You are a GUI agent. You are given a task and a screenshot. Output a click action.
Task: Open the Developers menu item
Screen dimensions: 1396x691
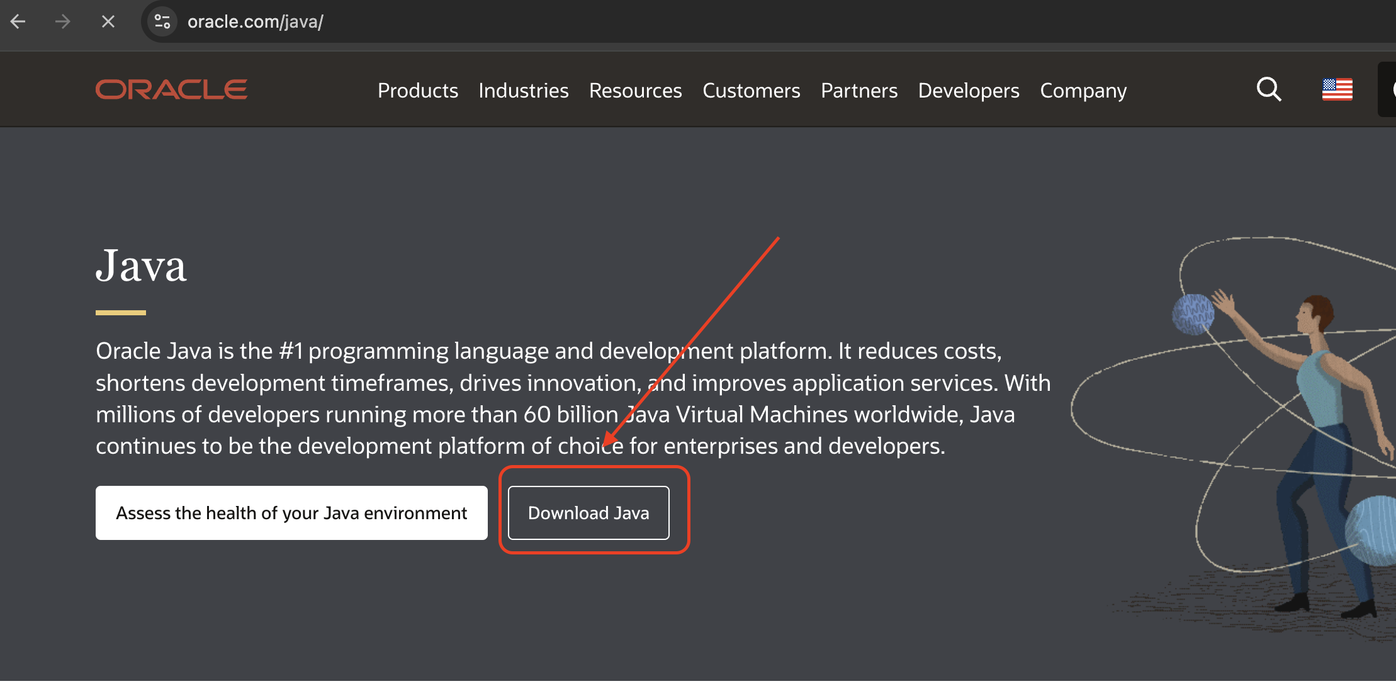pos(968,91)
